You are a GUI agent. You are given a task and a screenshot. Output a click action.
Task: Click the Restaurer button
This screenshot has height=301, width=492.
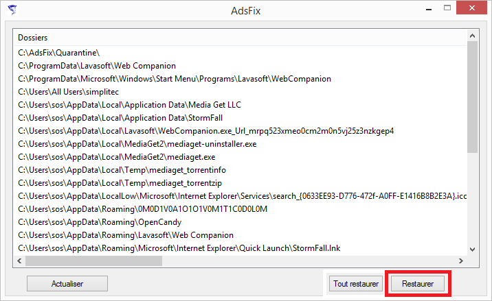point(418,283)
